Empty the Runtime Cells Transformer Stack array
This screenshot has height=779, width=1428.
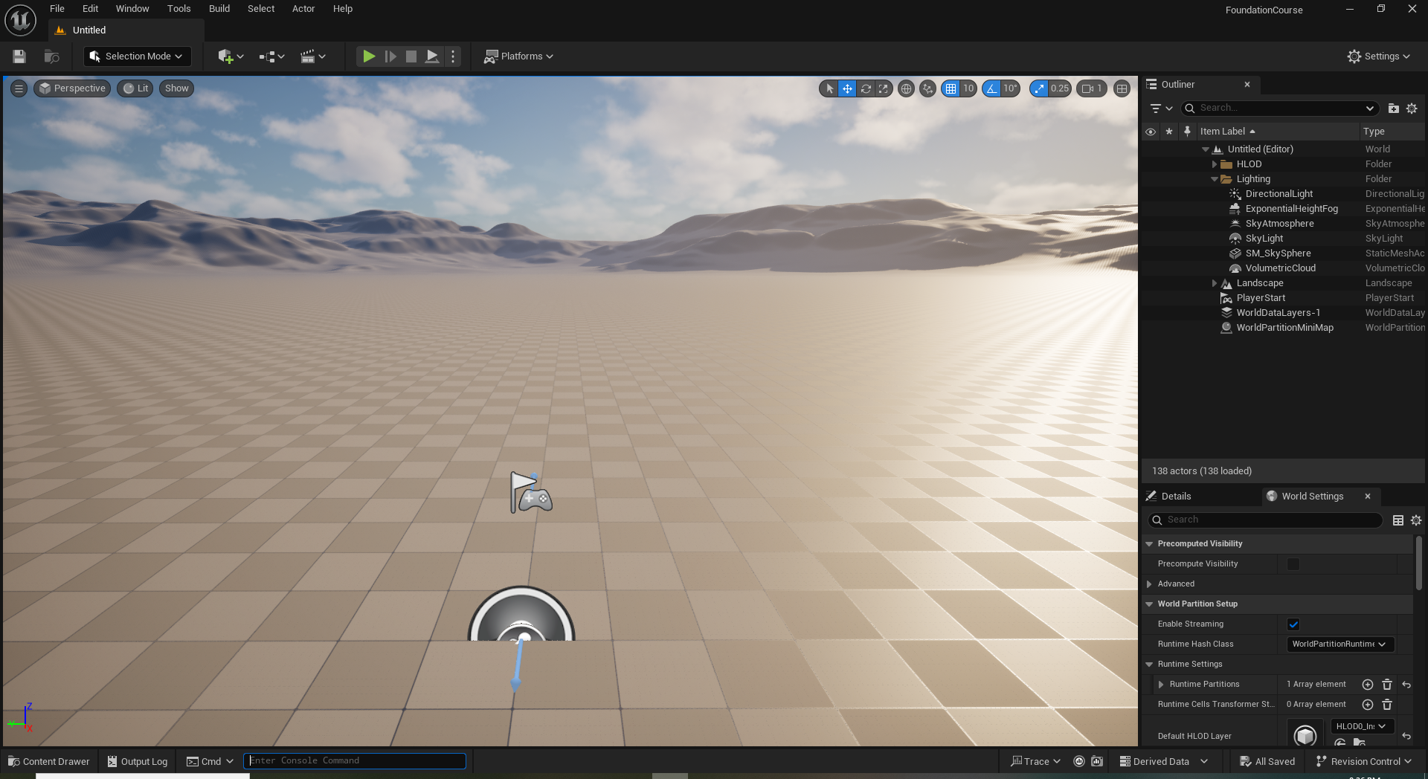1386,705
